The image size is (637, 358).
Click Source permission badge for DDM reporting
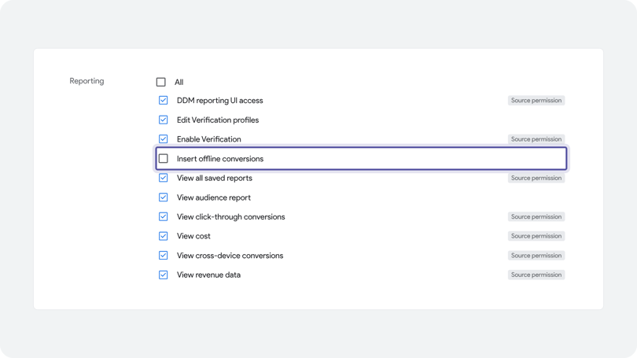pos(536,101)
